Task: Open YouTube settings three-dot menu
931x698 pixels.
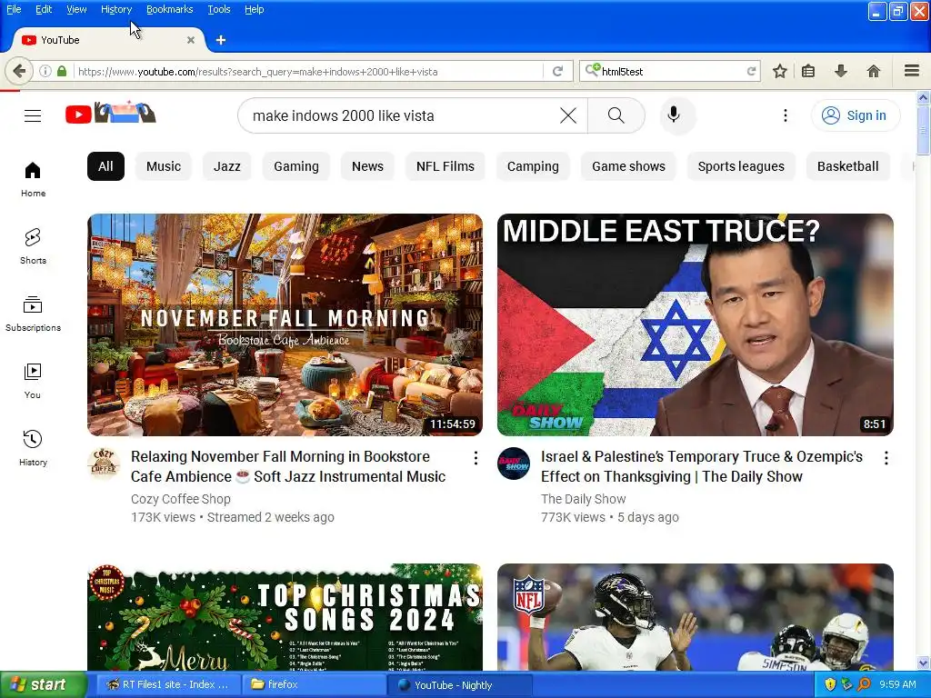Action: point(785,115)
